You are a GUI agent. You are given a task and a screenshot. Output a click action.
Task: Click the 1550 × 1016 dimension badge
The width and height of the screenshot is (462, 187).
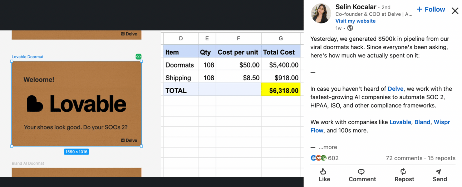[x=77, y=152]
